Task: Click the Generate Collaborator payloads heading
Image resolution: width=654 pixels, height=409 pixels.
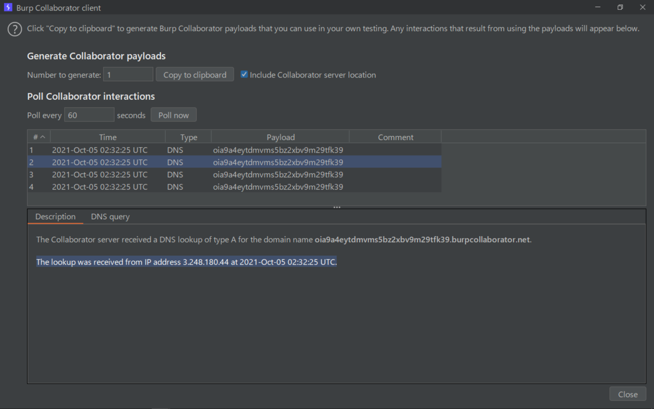Action: 96,56
